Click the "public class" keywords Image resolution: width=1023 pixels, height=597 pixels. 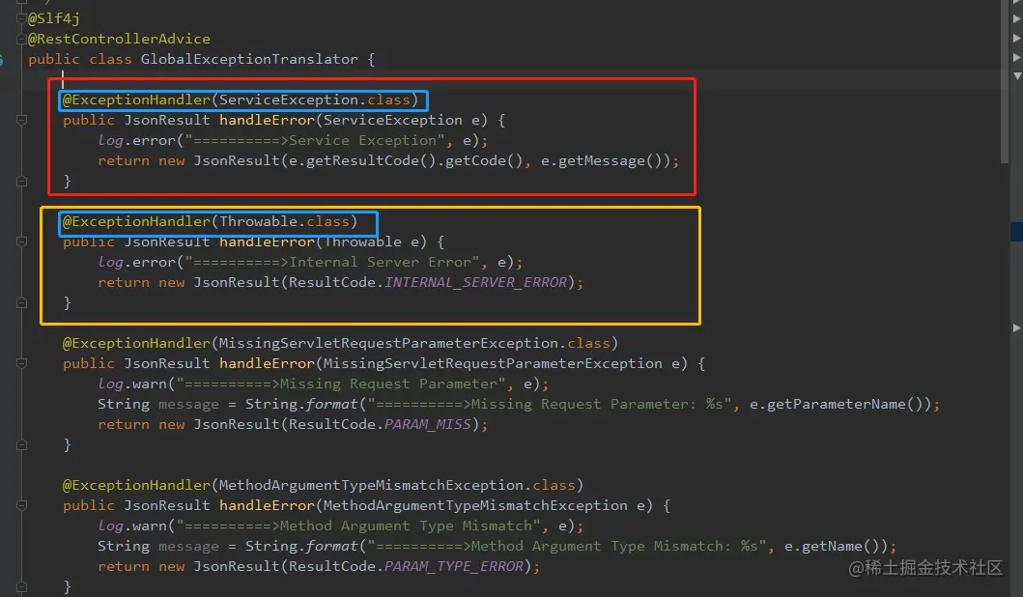(x=79, y=59)
